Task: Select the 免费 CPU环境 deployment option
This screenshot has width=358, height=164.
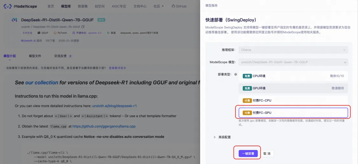Action: (293, 76)
